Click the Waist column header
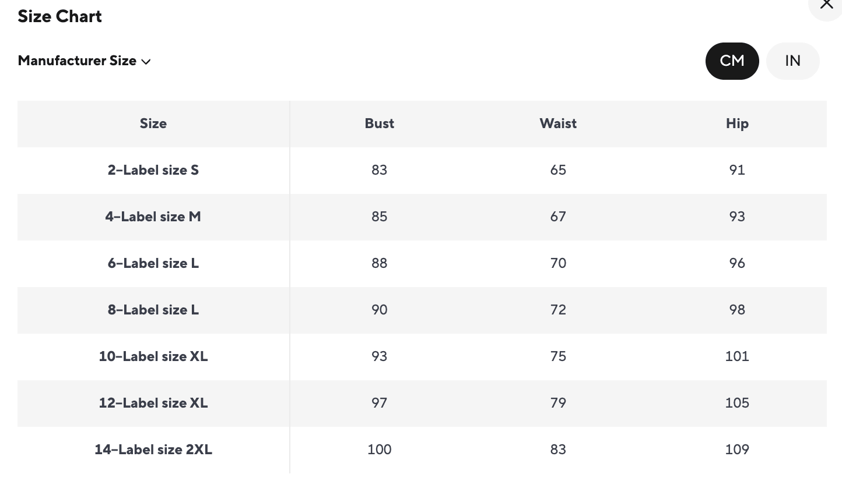 tap(558, 123)
